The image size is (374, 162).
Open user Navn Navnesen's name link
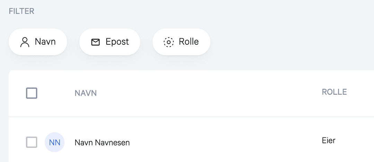click(x=102, y=143)
